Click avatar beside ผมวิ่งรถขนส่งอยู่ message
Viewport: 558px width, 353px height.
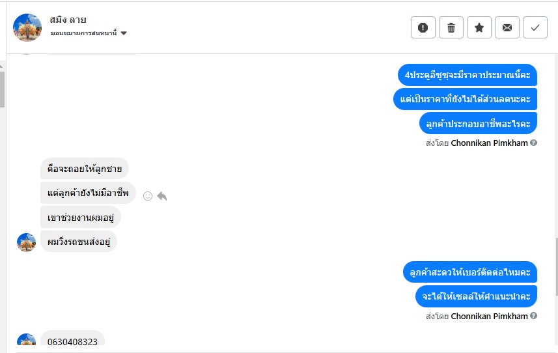[26, 242]
